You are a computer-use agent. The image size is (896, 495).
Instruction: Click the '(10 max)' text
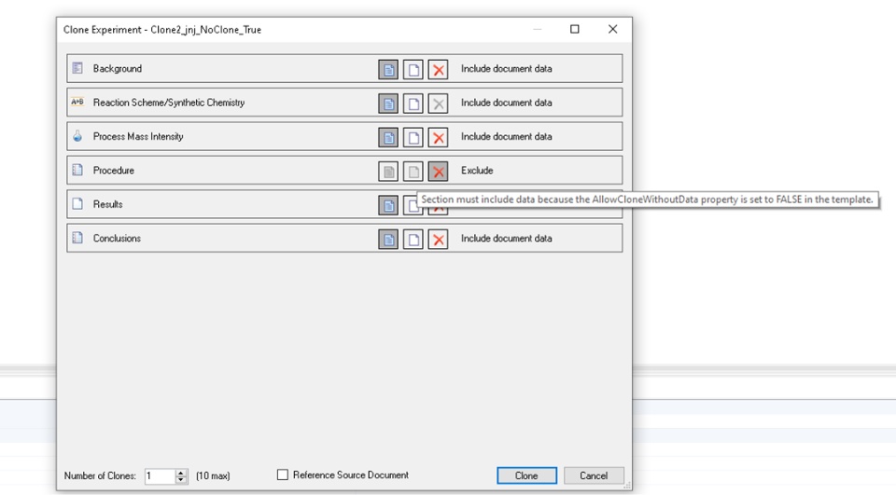tap(213, 475)
